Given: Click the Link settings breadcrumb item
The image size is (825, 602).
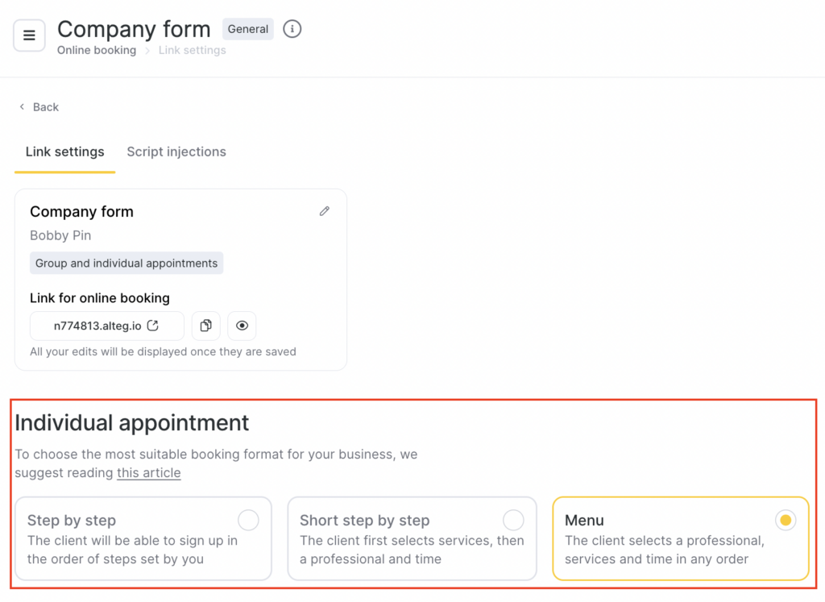Looking at the screenshot, I should [x=192, y=50].
